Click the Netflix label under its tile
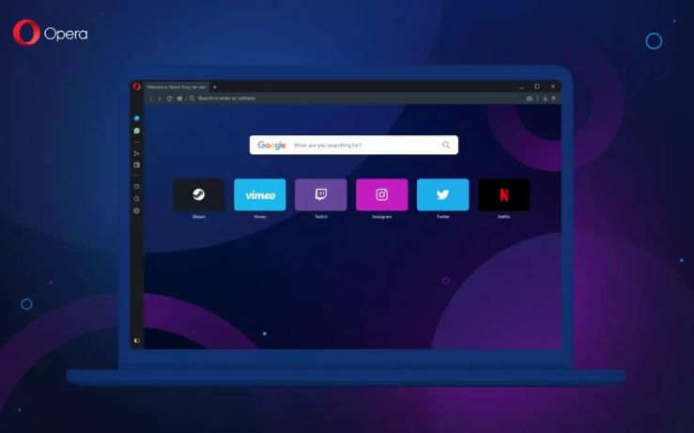This screenshot has height=433, width=694. click(503, 216)
